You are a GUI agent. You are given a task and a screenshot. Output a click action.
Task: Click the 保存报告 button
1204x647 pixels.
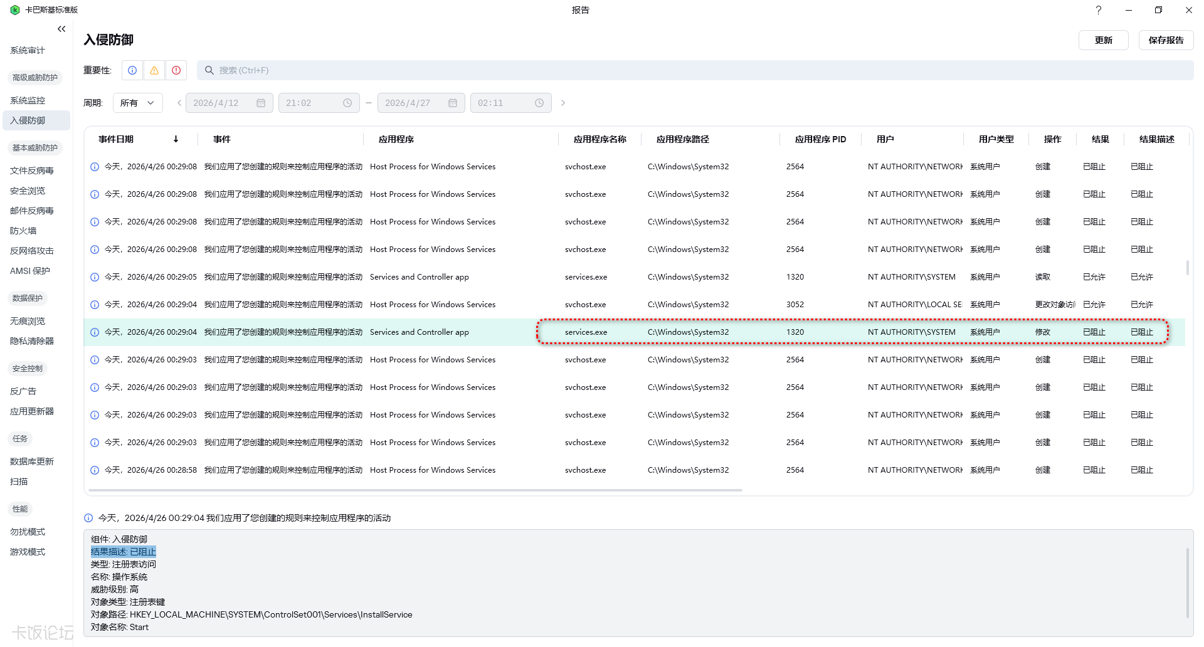pyautogui.click(x=1166, y=40)
